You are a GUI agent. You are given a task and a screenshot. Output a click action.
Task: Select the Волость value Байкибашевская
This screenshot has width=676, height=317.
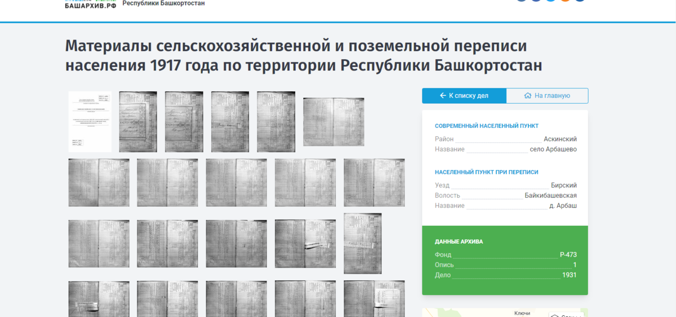[550, 195]
